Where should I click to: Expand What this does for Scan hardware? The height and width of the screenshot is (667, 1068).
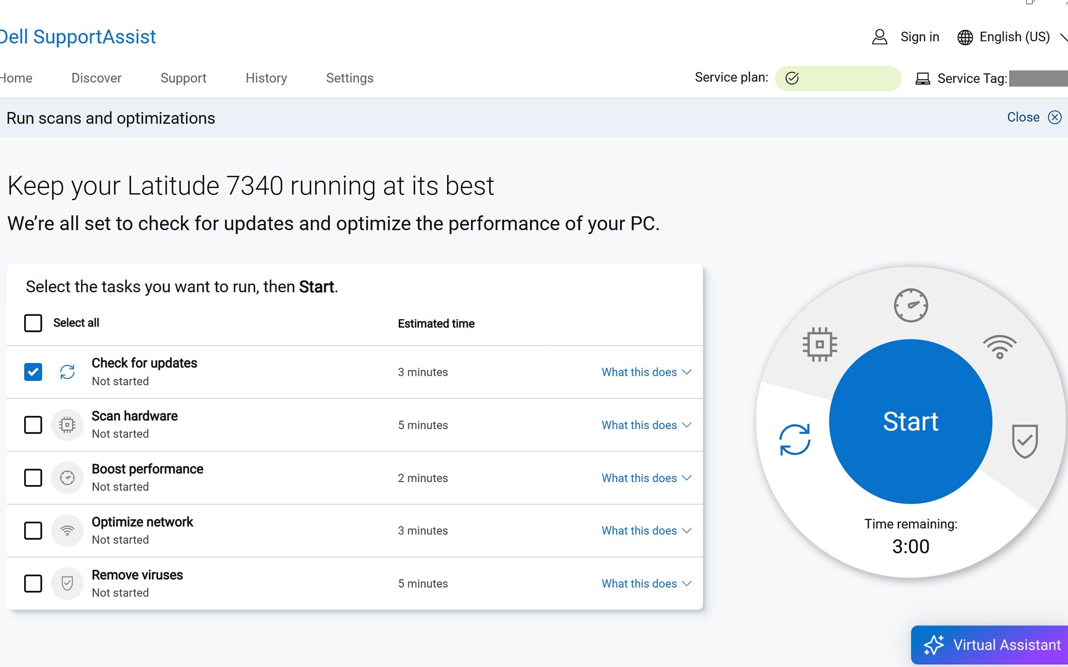[646, 425]
